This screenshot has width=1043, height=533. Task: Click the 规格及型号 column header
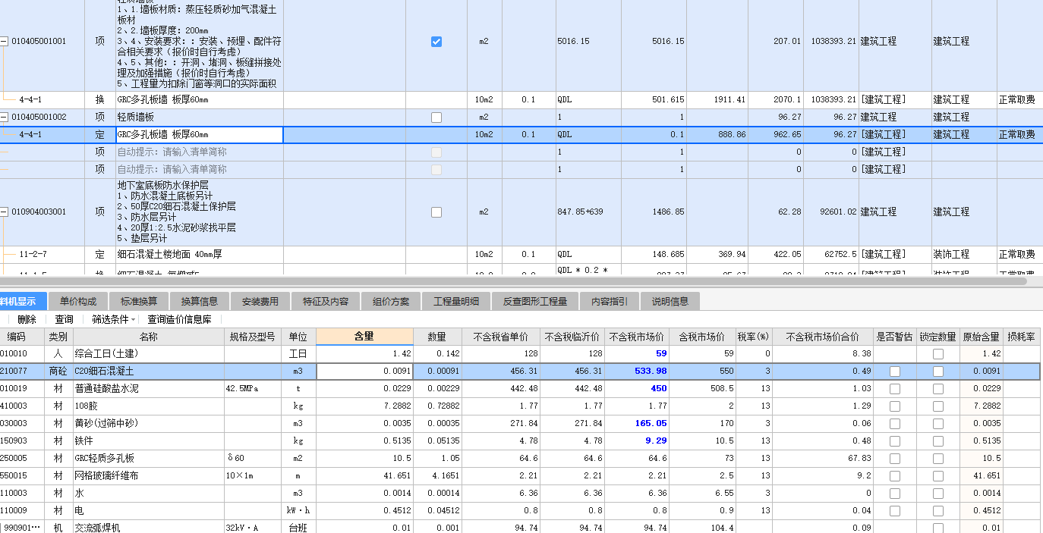point(253,337)
